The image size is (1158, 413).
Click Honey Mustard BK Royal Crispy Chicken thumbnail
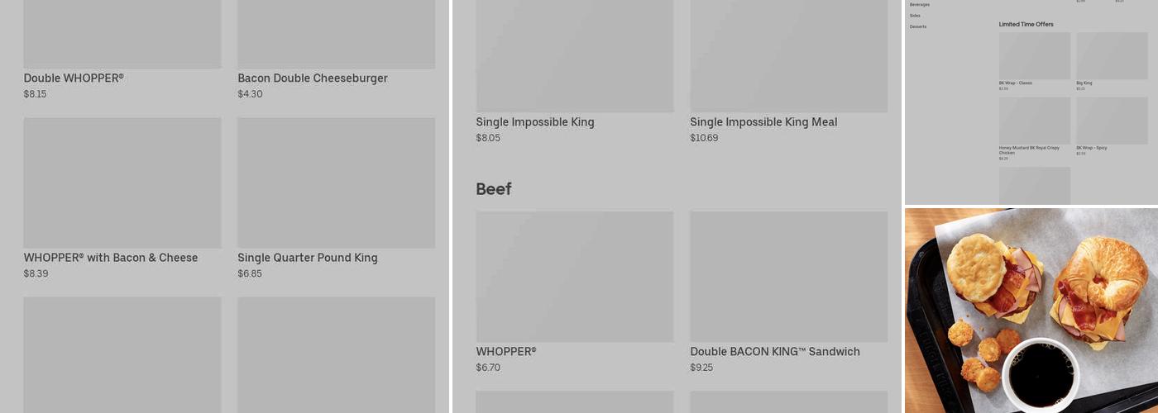pos(1035,121)
